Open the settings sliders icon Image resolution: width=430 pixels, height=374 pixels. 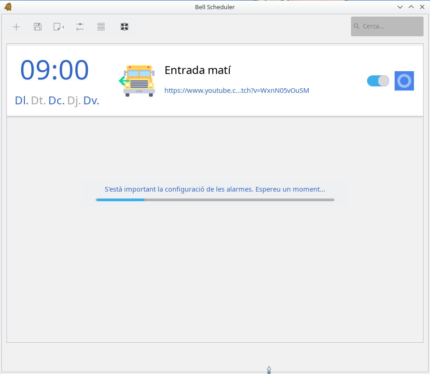pyautogui.click(x=80, y=27)
